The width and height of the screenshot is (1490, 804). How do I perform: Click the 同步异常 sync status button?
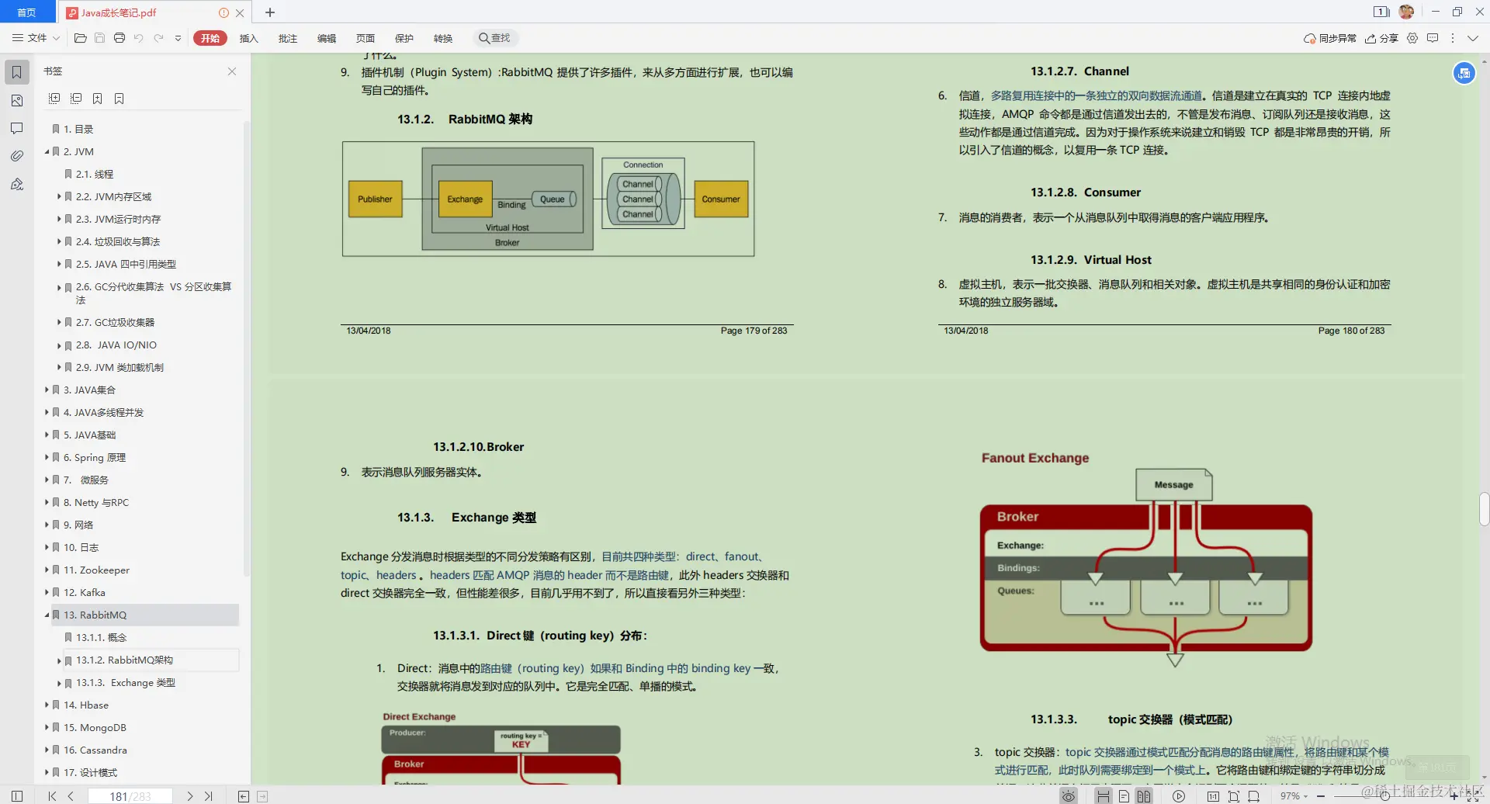(1330, 38)
